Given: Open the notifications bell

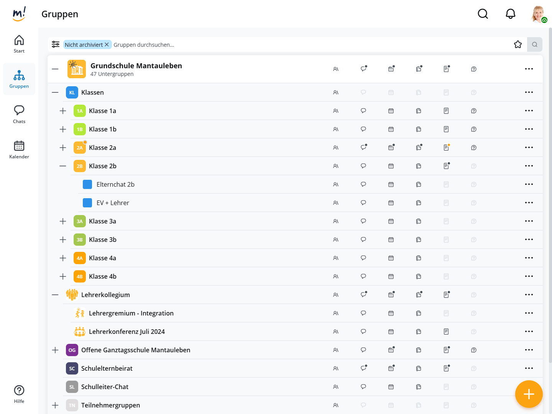Looking at the screenshot, I should point(510,14).
